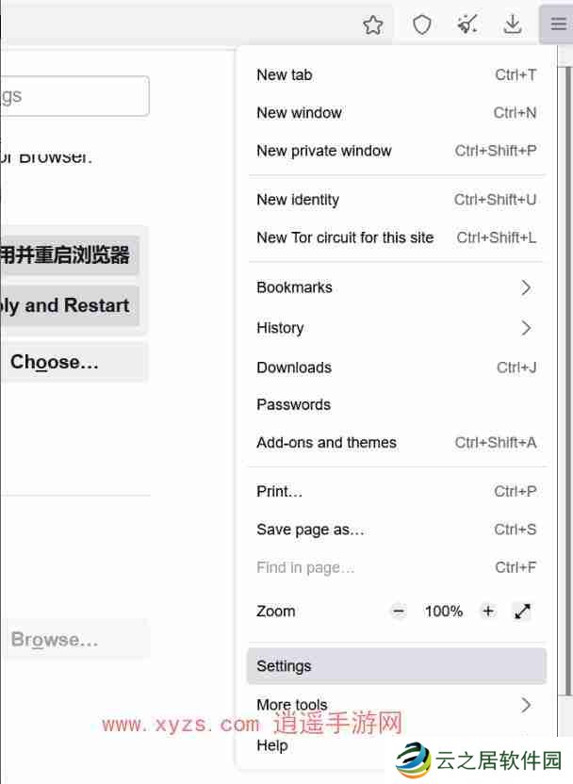The height and width of the screenshot is (784, 573).
Task: Click the bookmark star icon
Action: (373, 25)
